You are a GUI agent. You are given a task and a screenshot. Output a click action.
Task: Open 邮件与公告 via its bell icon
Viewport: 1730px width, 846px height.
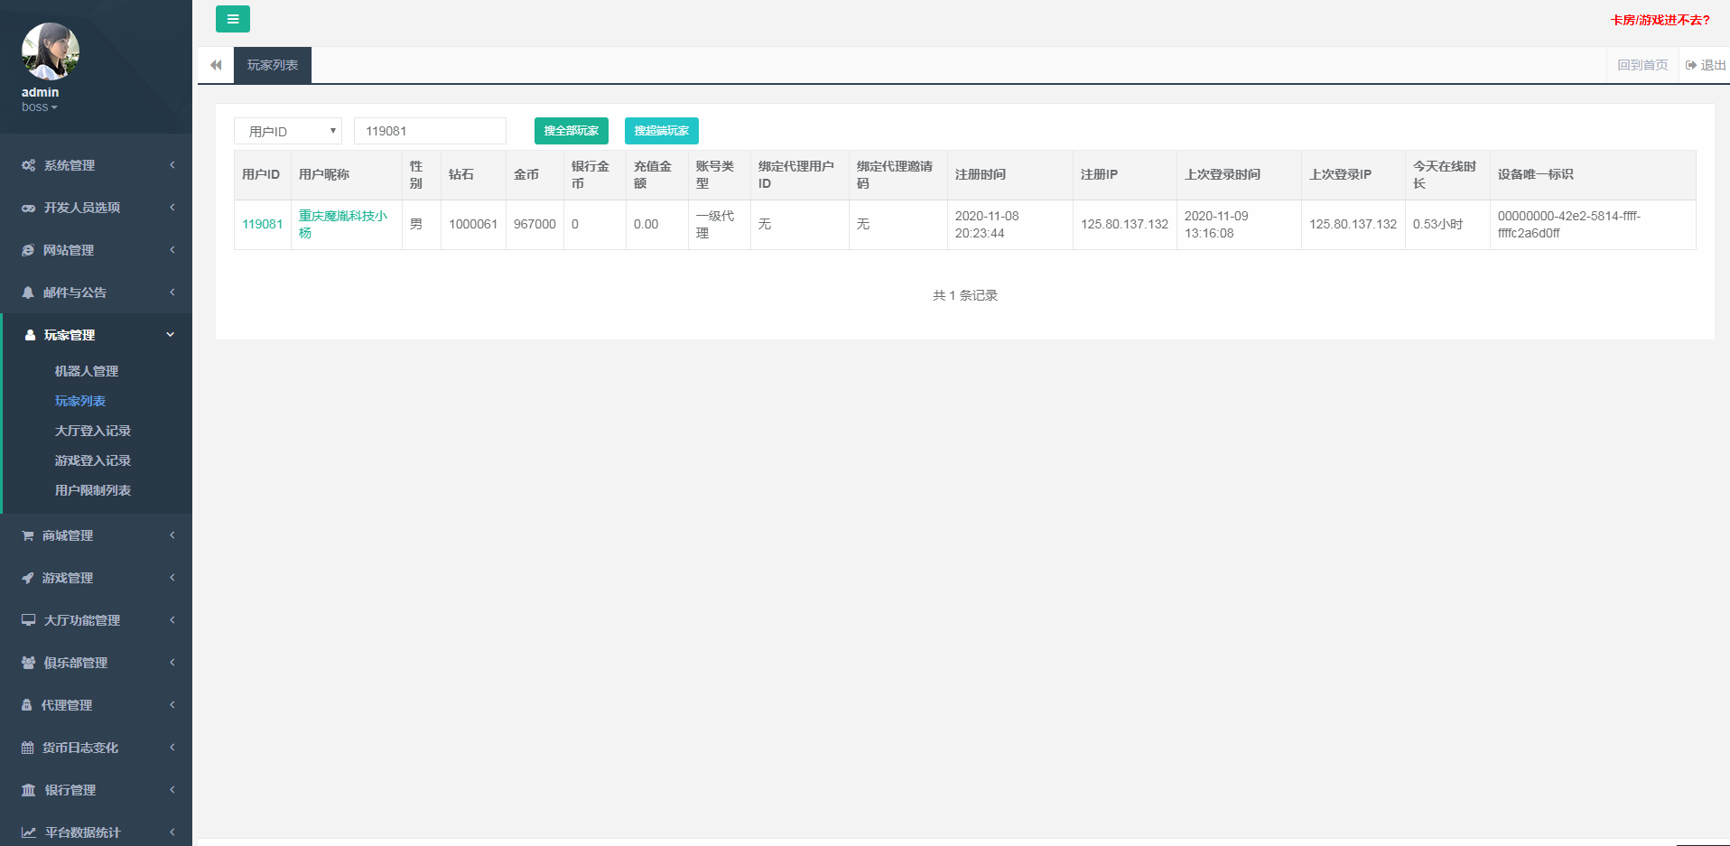[28, 293]
